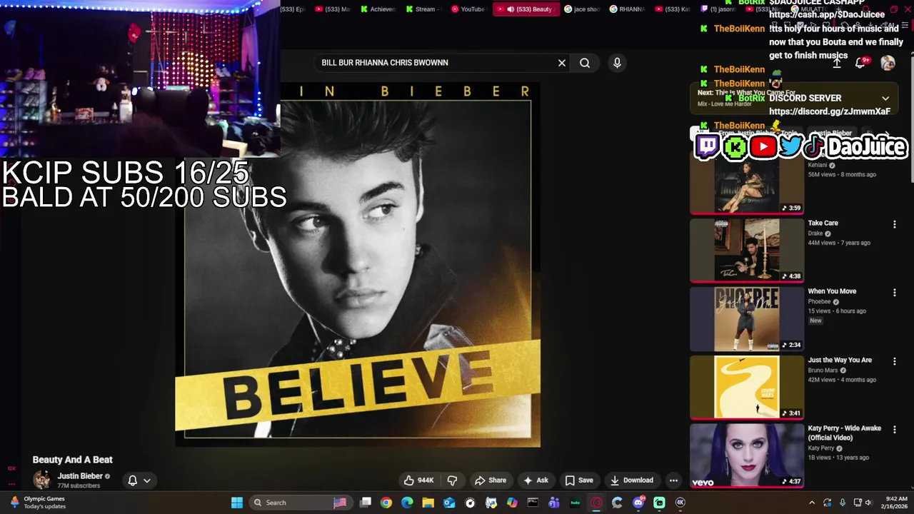The height and width of the screenshot is (514, 914).
Task: Open Copilot from the taskbar
Action: [x=512, y=503]
